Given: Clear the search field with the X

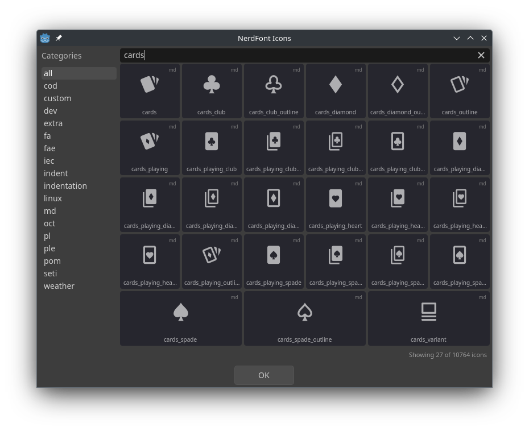Looking at the screenshot, I should 481,55.
